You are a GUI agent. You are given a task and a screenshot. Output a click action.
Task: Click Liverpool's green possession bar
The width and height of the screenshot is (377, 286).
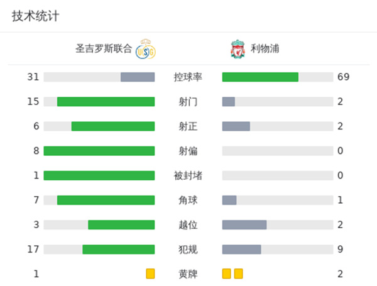pos(260,77)
